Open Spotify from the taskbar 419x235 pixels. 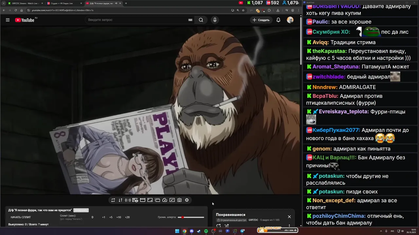[x=206, y=231]
